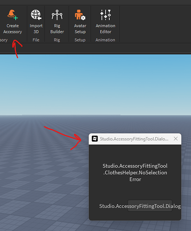
Task: Open the Avatar Setup tool
Action: coord(80,22)
